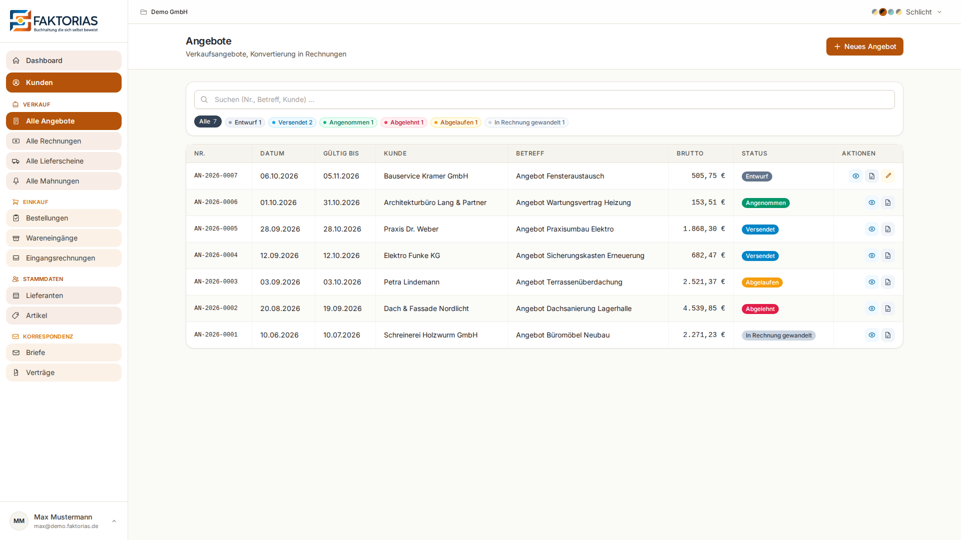Create a new offer with Neues Angebot
Image resolution: width=961 pixels, height=540 pixels.
(x=864, y=46)
